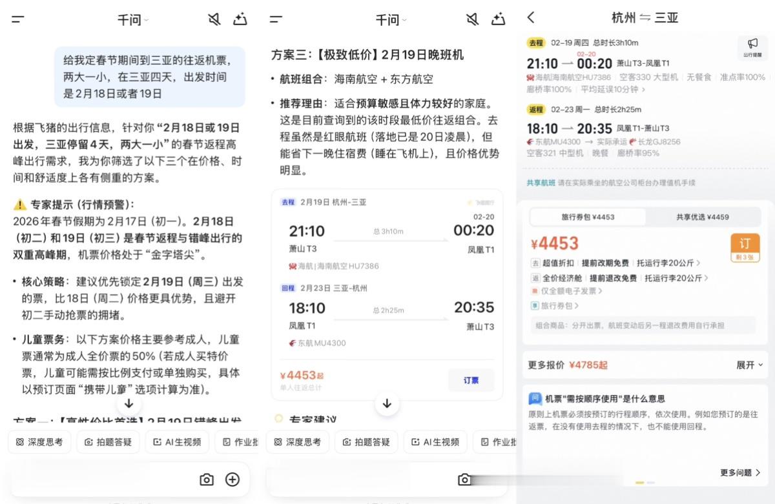Tap the blue 问 icon beside 机票 question

[x=535, y=398]
